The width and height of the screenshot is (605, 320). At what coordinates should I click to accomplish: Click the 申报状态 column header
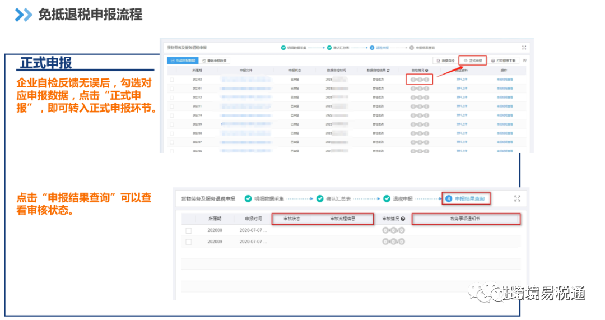coord(295,70)
